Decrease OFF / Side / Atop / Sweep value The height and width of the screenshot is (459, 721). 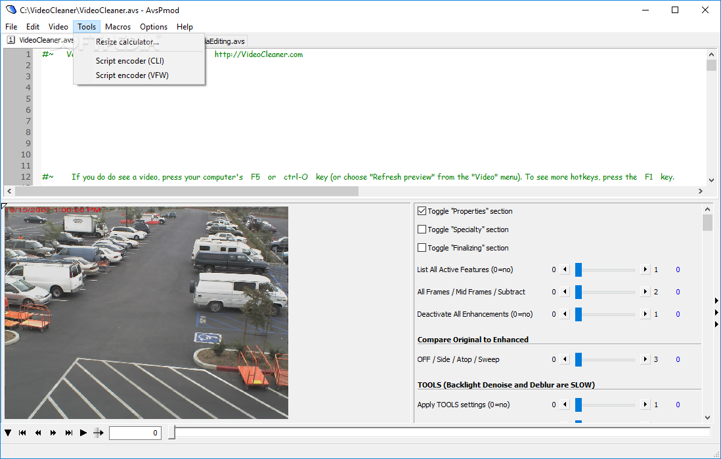[565, 359]
